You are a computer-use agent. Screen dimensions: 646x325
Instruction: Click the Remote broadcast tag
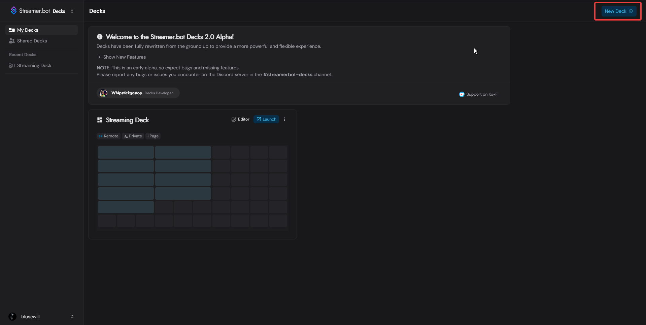108,136
